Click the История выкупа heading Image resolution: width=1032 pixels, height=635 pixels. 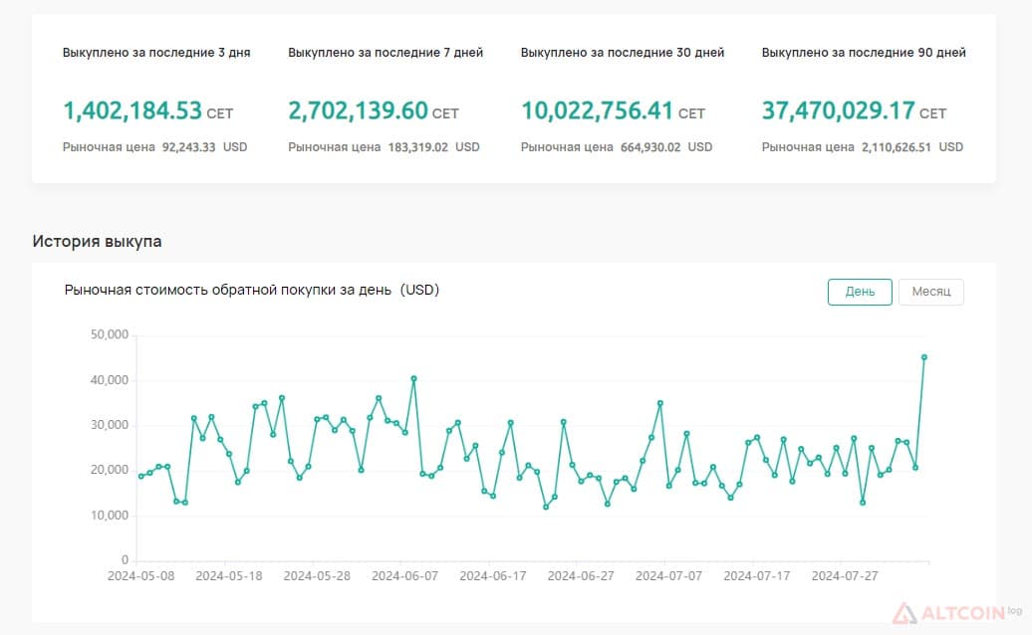tap(97, 241)
